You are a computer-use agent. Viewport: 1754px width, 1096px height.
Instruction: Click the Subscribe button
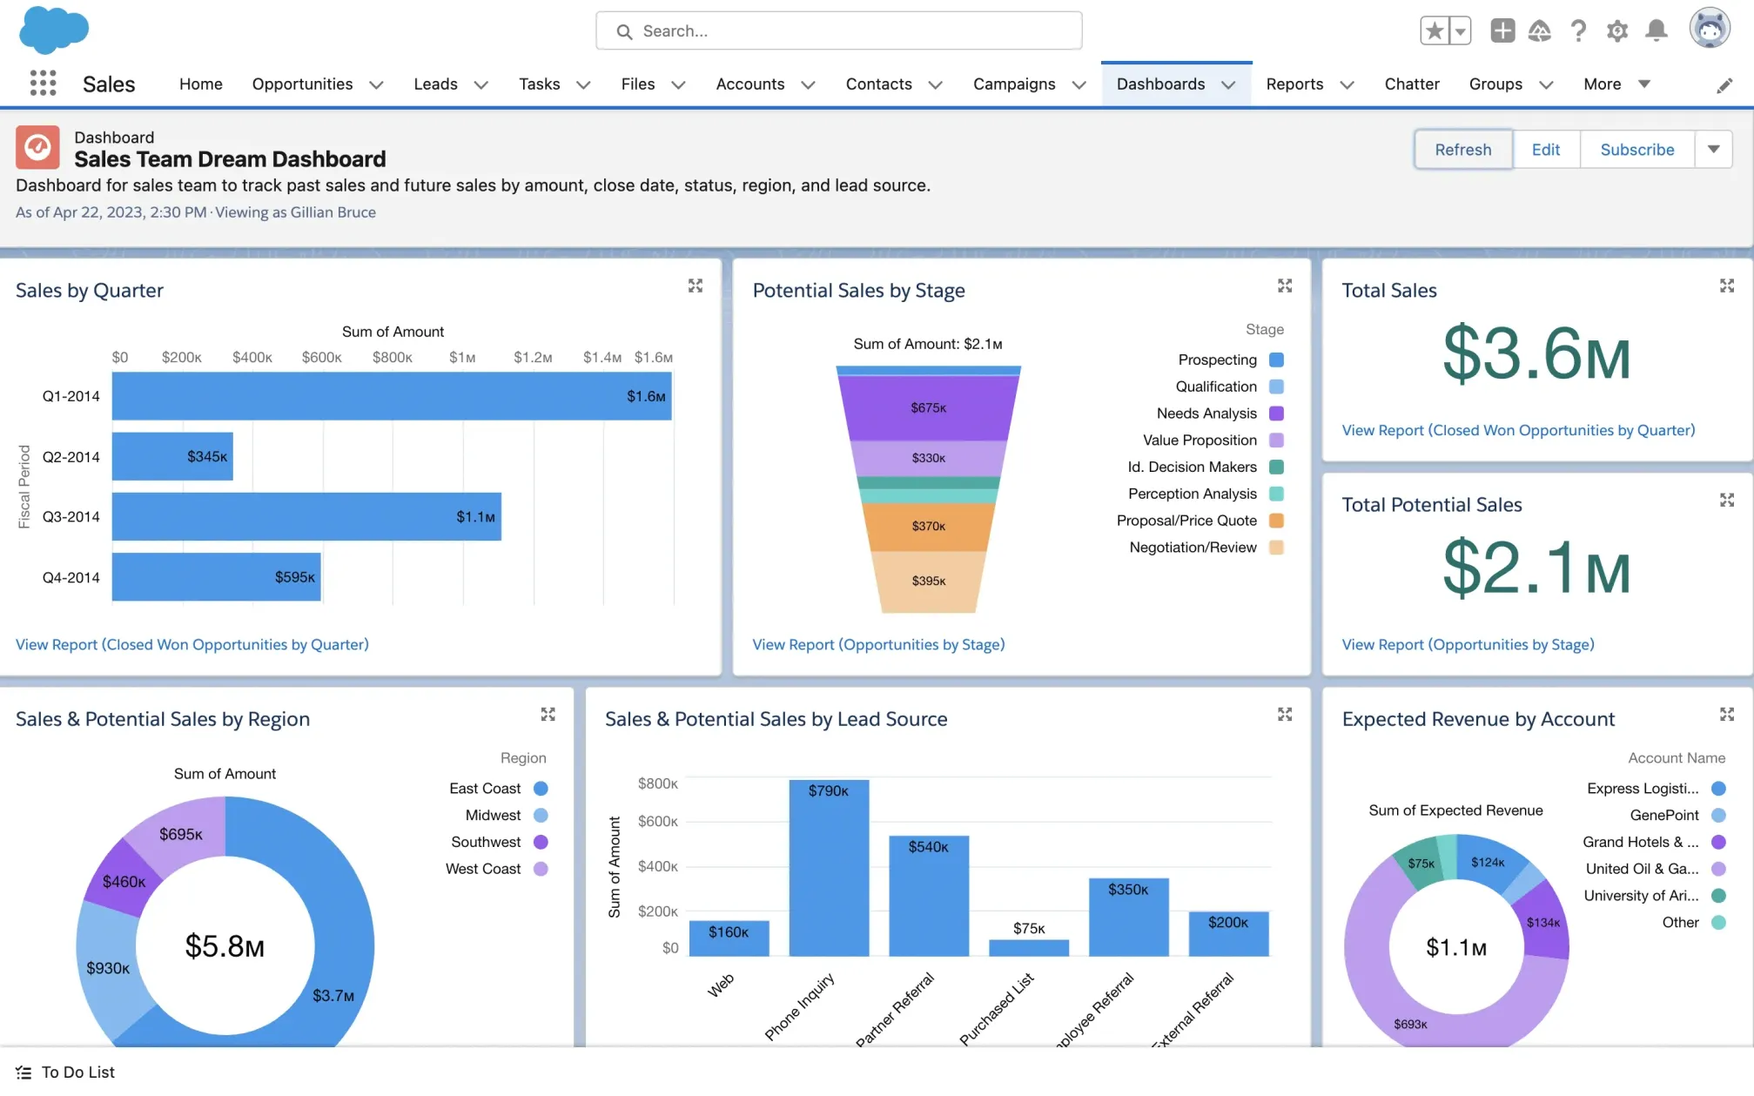click(x=1636, y=149)
